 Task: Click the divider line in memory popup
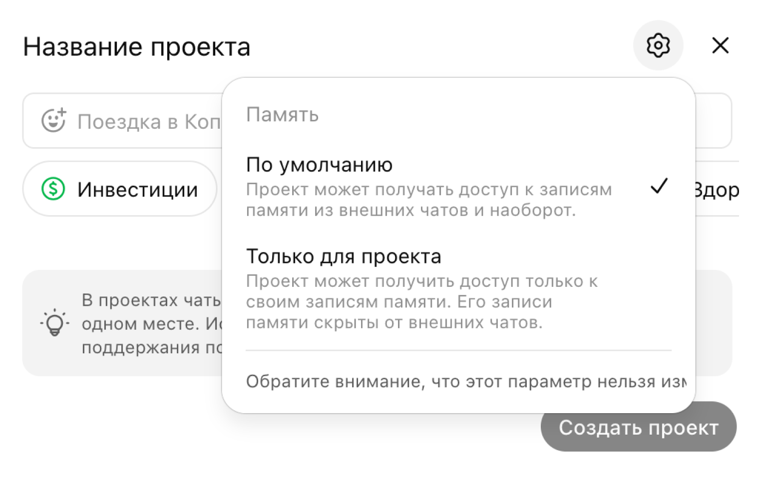[458, 350]
